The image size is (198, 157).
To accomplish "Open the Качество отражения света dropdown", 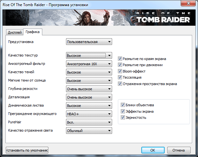I will [x=89, y=131].
